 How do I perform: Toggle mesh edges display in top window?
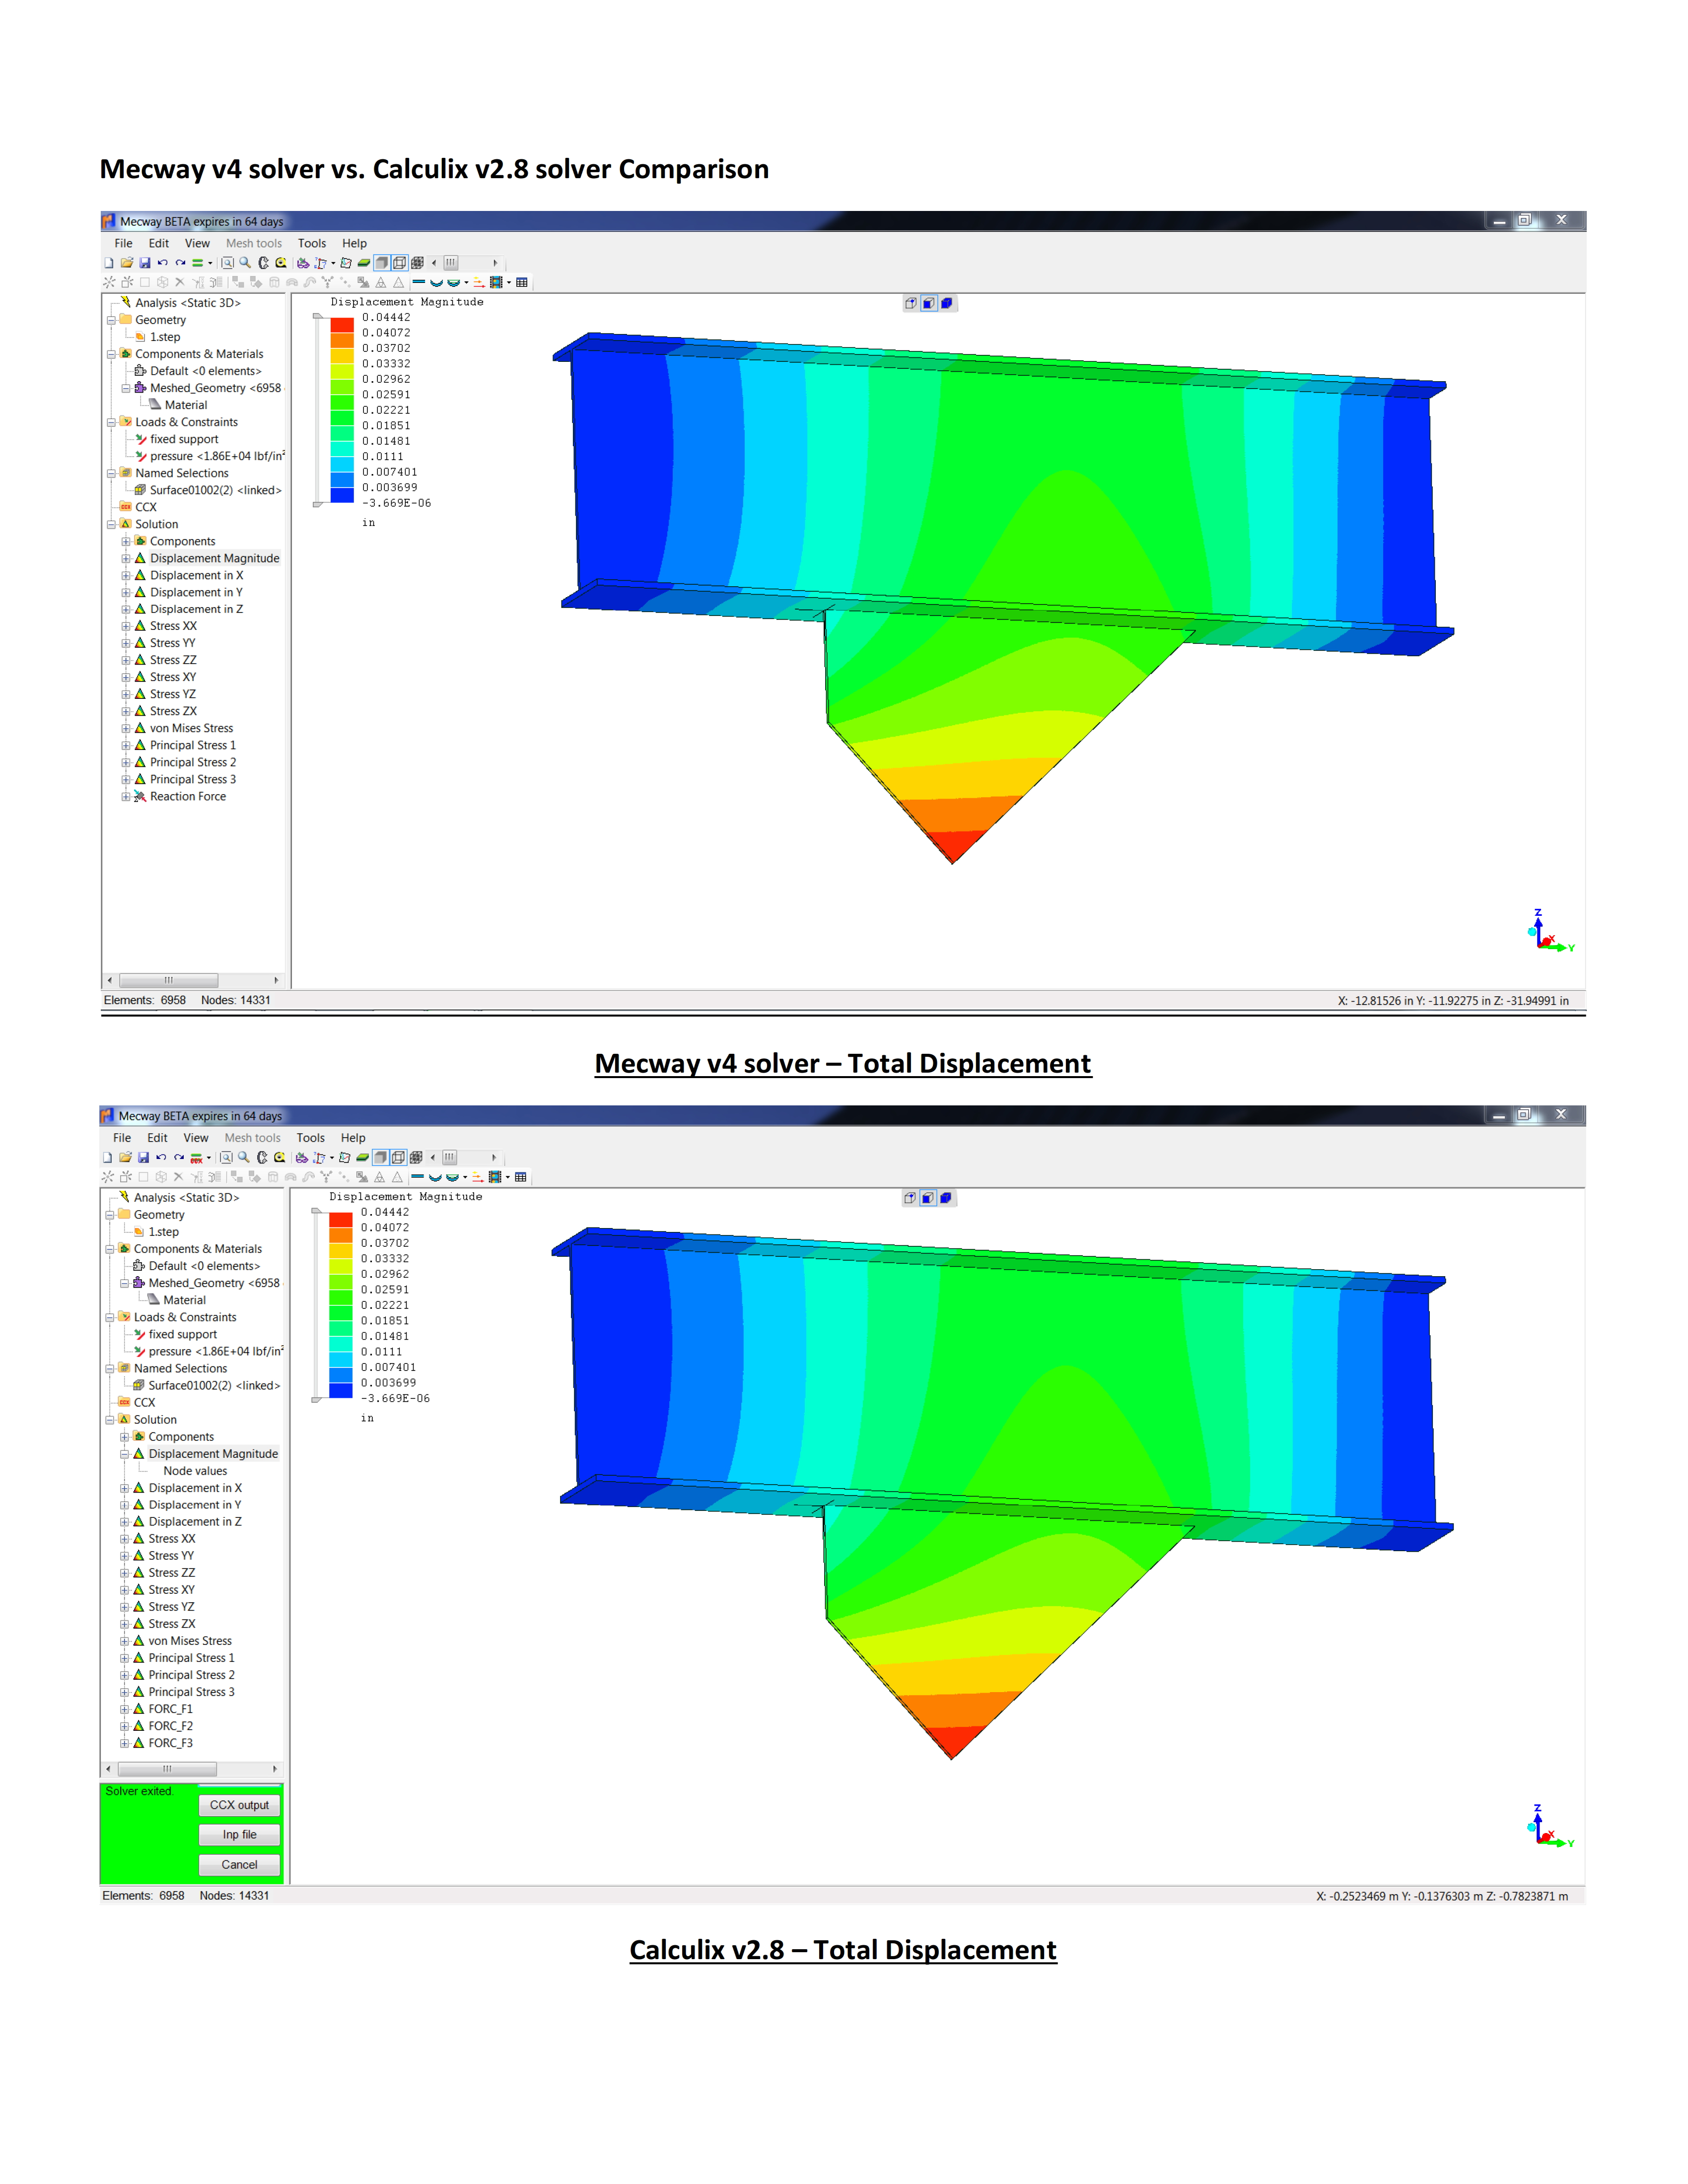pyautogui.click(x=417, y=263)
